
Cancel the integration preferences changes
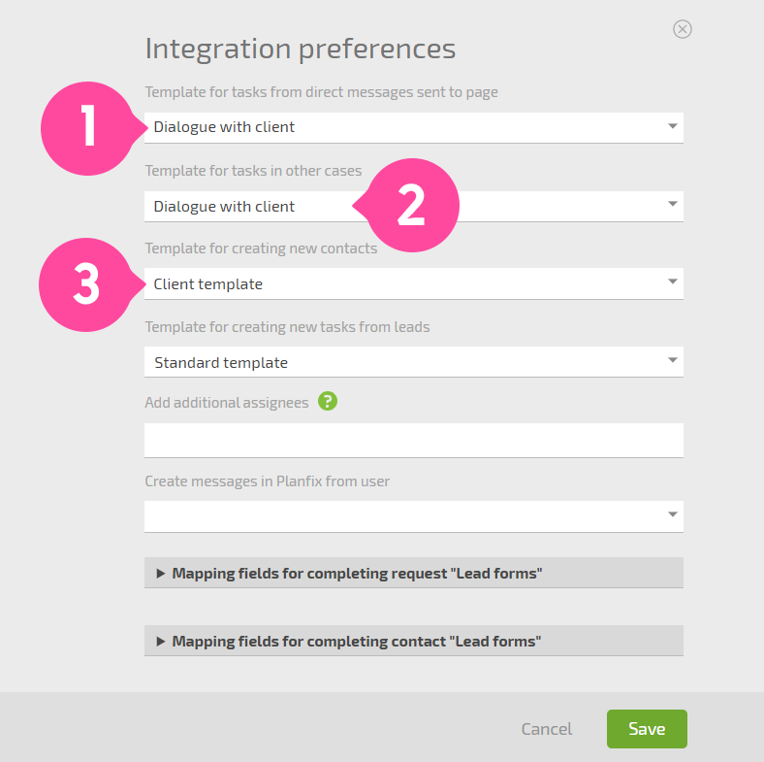546,729
